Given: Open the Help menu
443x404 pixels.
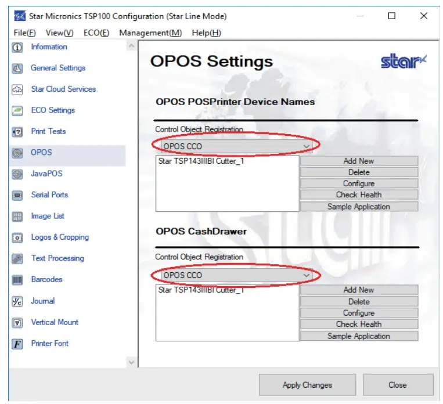Looking at the screenshot, I should [x=206, y=33].
